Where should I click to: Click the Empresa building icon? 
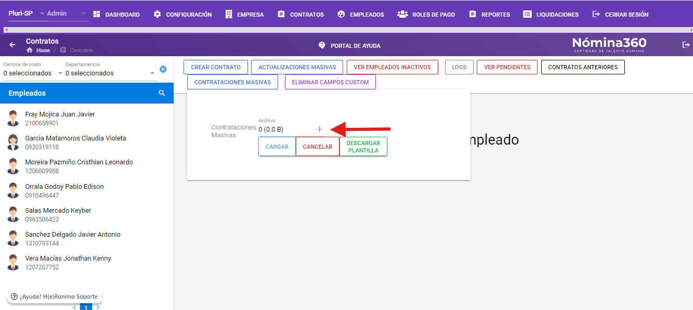229,14
